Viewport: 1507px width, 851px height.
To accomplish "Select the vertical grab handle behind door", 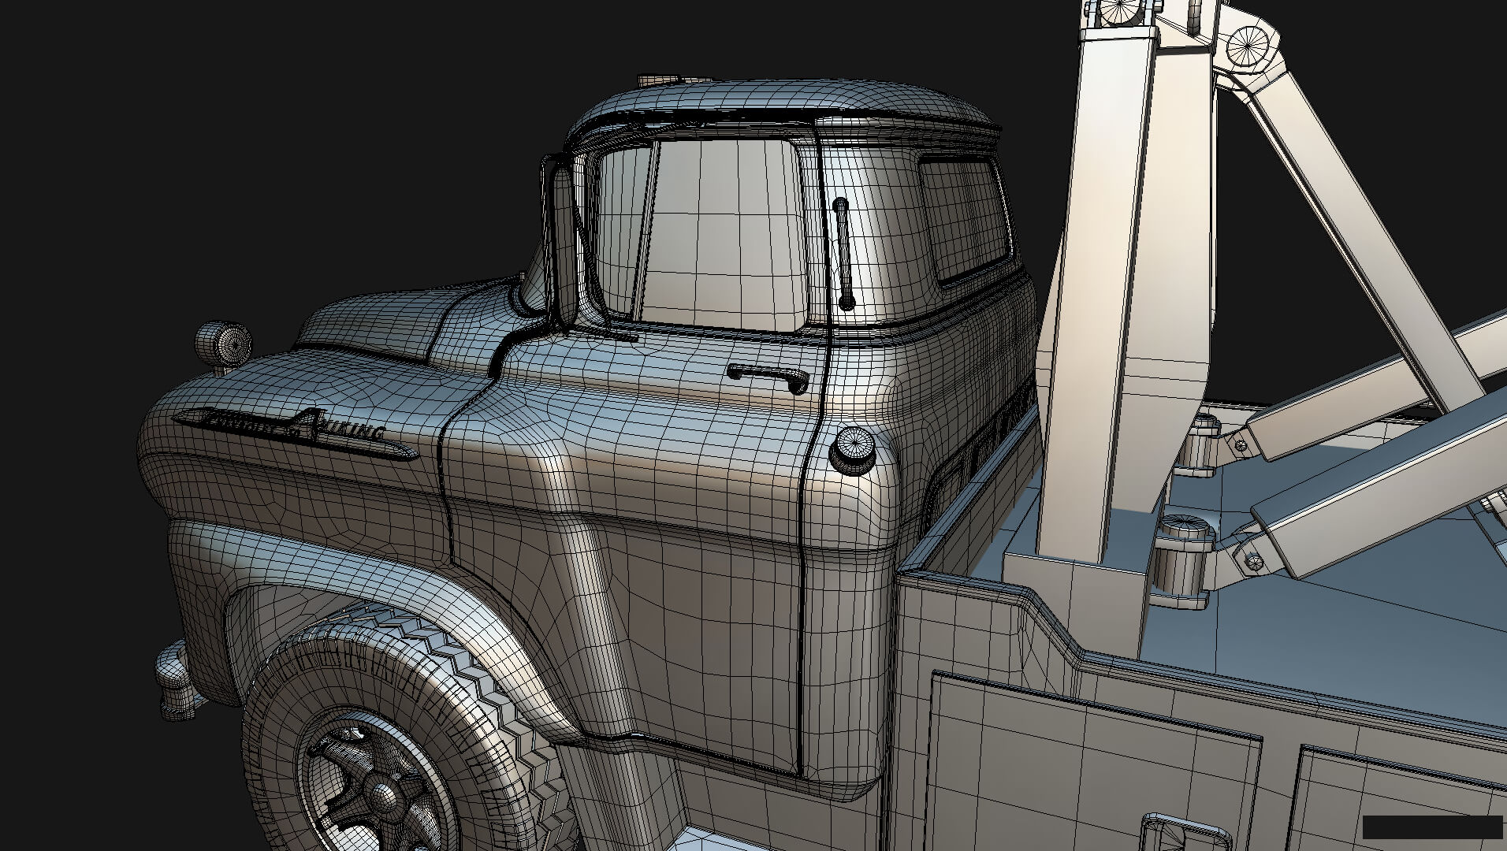I will click(842, 253).
